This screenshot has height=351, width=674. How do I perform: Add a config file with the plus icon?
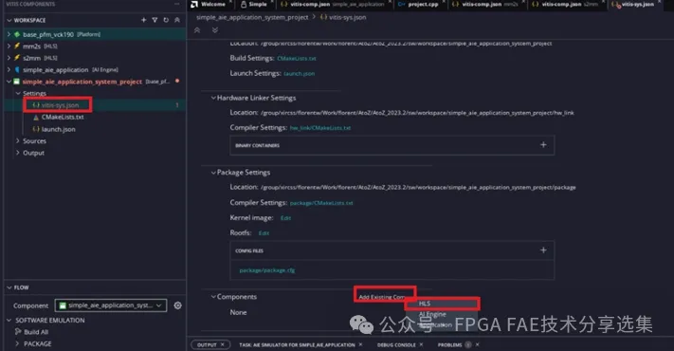point(543,249)
